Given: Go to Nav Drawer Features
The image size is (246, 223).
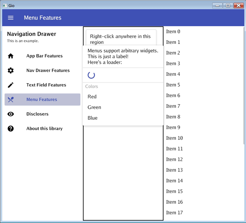Looking at the screenshot, I should tap(48, 71).
